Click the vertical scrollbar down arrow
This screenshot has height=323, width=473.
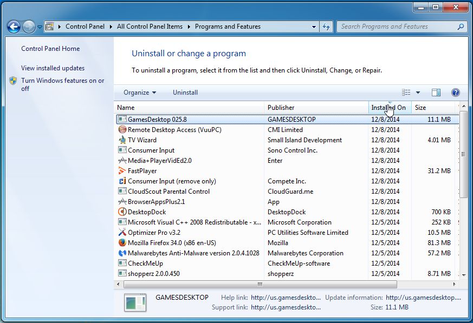[463, 274]
